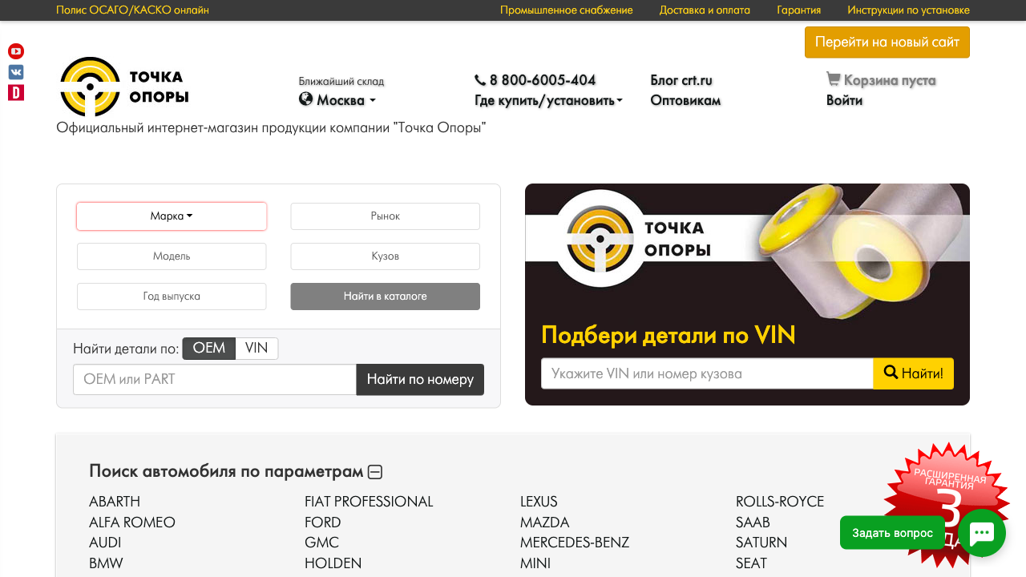The width and height of the screenshot is (1026, 577).
Task: Select the OEM search mode
Action: click(x=209, y=349)
